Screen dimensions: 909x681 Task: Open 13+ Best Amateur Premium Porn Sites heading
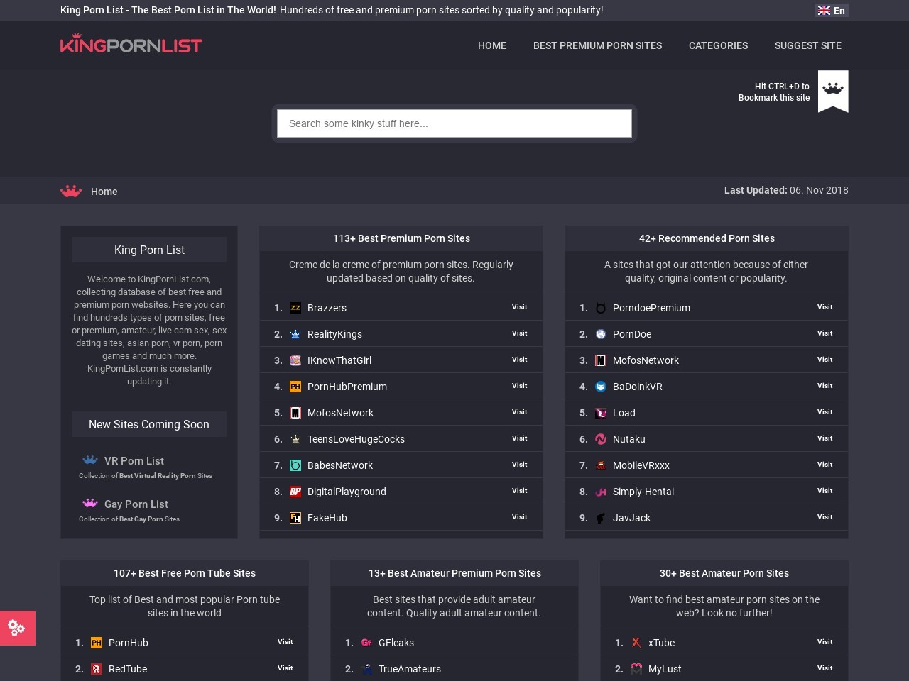[454, 573]
